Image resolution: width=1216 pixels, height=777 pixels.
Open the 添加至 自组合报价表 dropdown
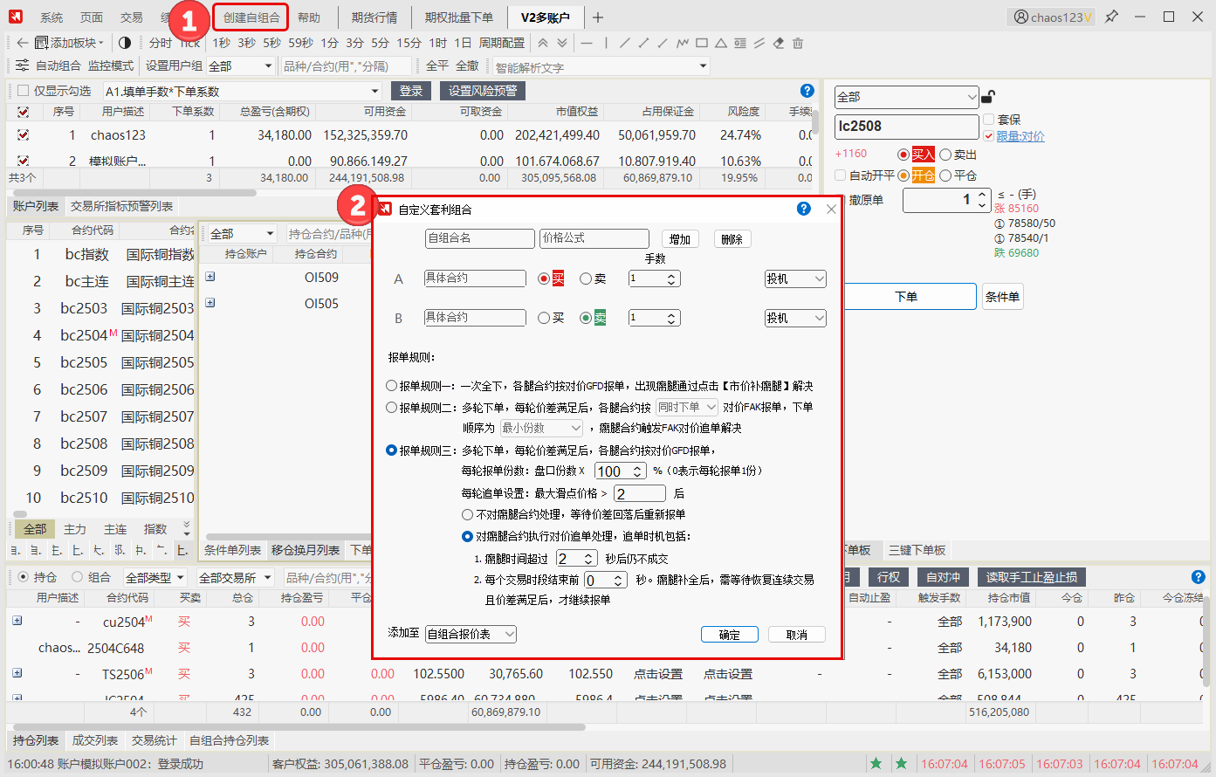click(x=471, y=634)
